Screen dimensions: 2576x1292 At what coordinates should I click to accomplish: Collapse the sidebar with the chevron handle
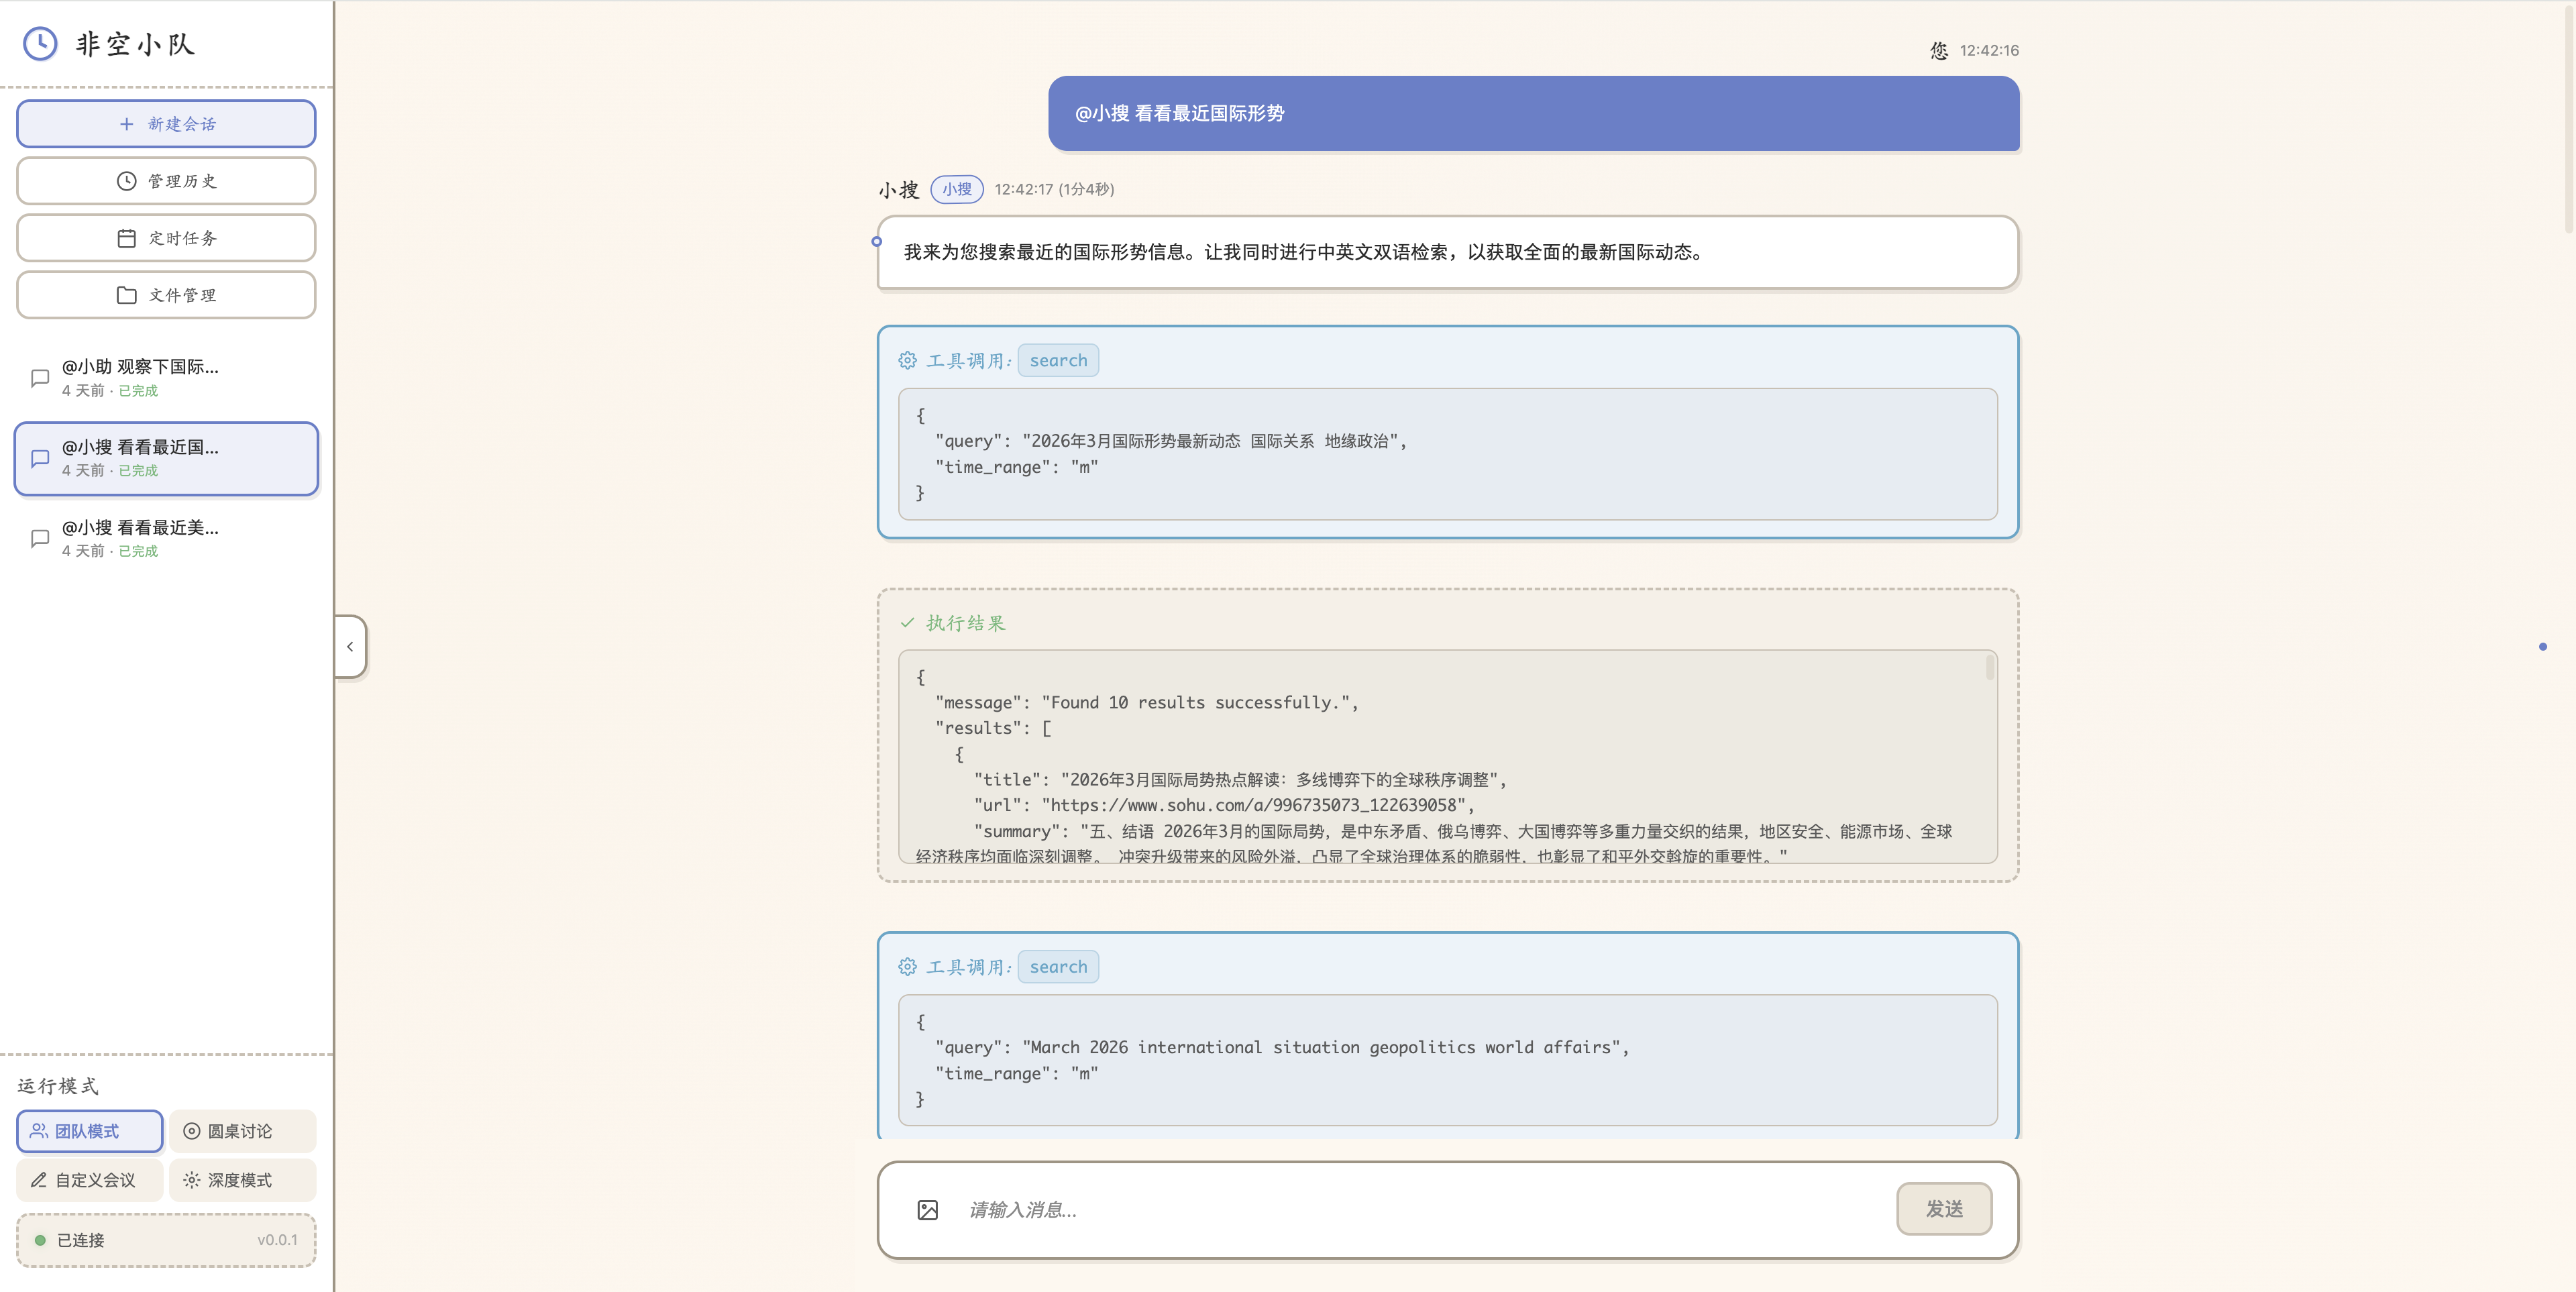tap(350, 647)
